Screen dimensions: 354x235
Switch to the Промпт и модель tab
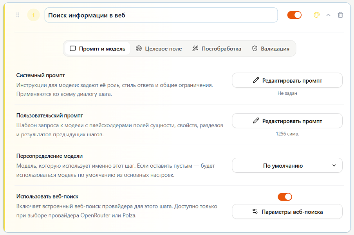[98, 49]
